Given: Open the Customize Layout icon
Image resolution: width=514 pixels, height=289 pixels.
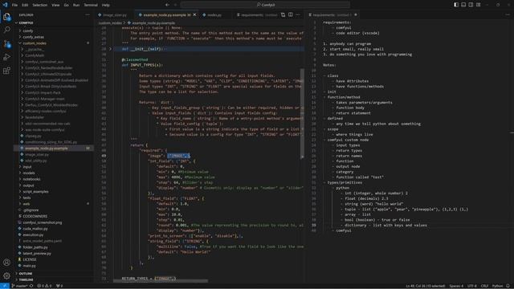Looking at the screenshot, I should pos(479,5).
